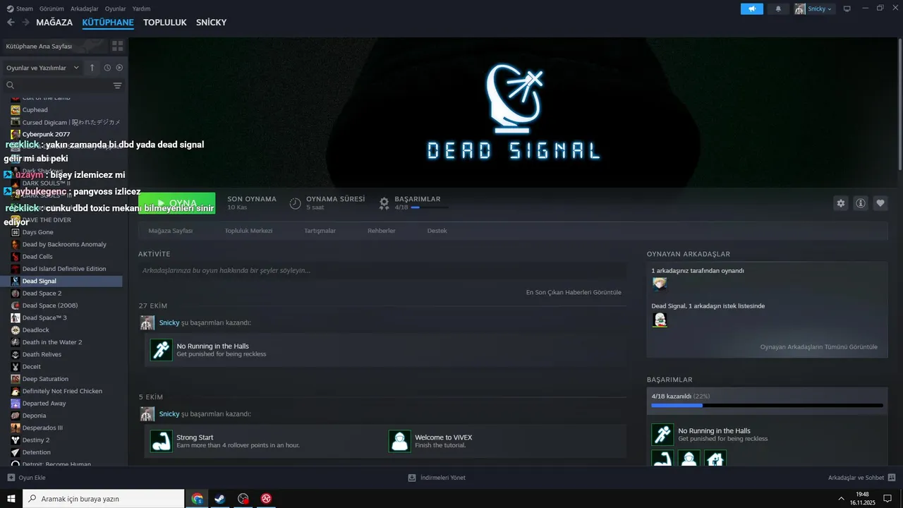Image resolution: width=903 pixels, height=508 pixels.
Task: Expand Oyunlar ve Yazılımlar dropdown
Action: point(42,68)
